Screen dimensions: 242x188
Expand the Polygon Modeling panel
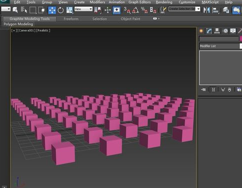[x=18, y=24]
